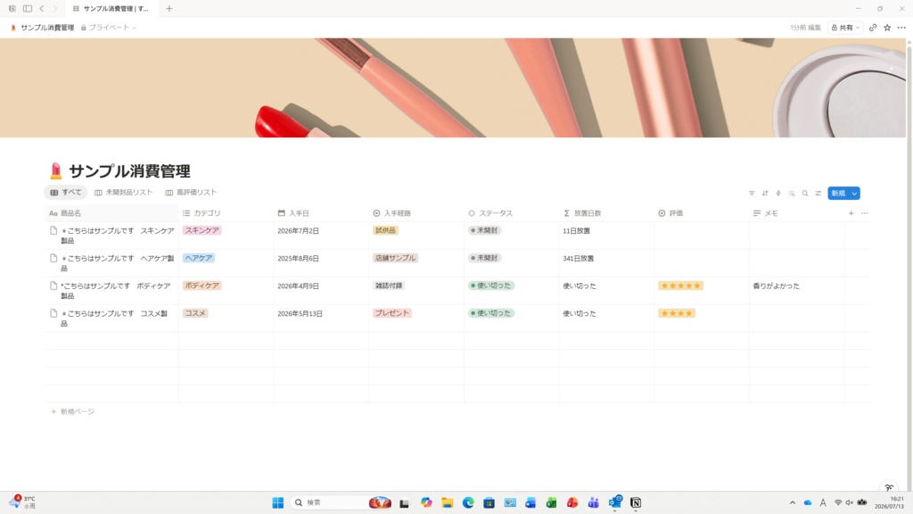Screen dimensions: 913x514
Task: Open Microsoft Teams from the taskbar
Action: [x=593, y=502]
